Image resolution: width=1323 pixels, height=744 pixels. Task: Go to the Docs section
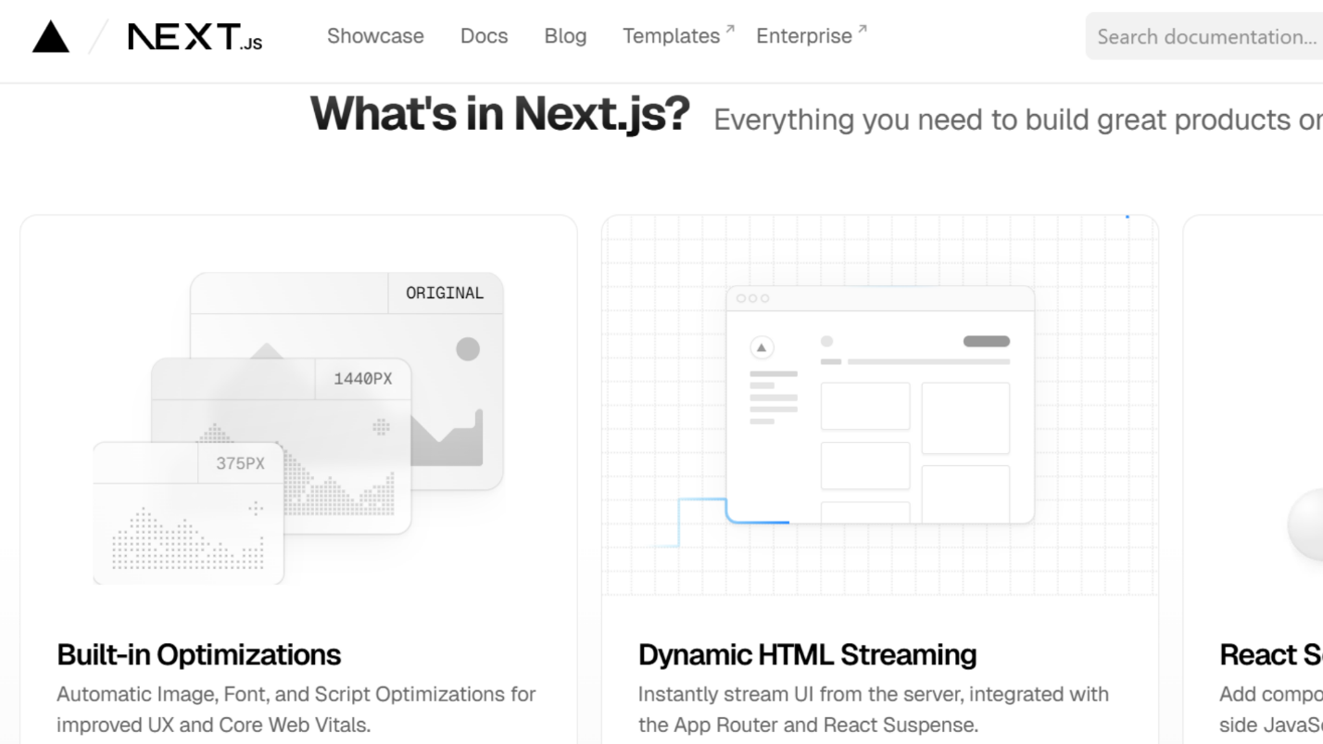(484, 36)
